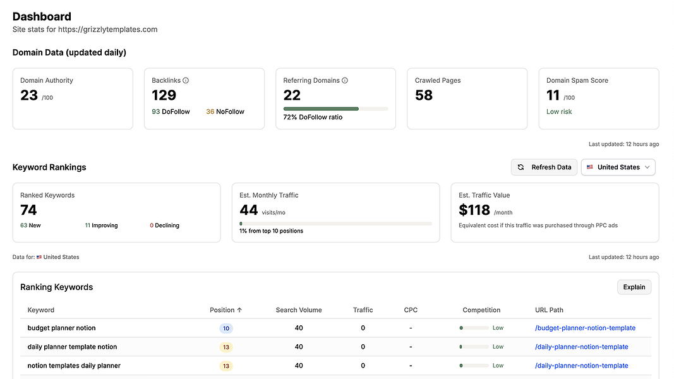Click position badge for daily planner template notion
The image size is (674, 379).
pos(226,347)
